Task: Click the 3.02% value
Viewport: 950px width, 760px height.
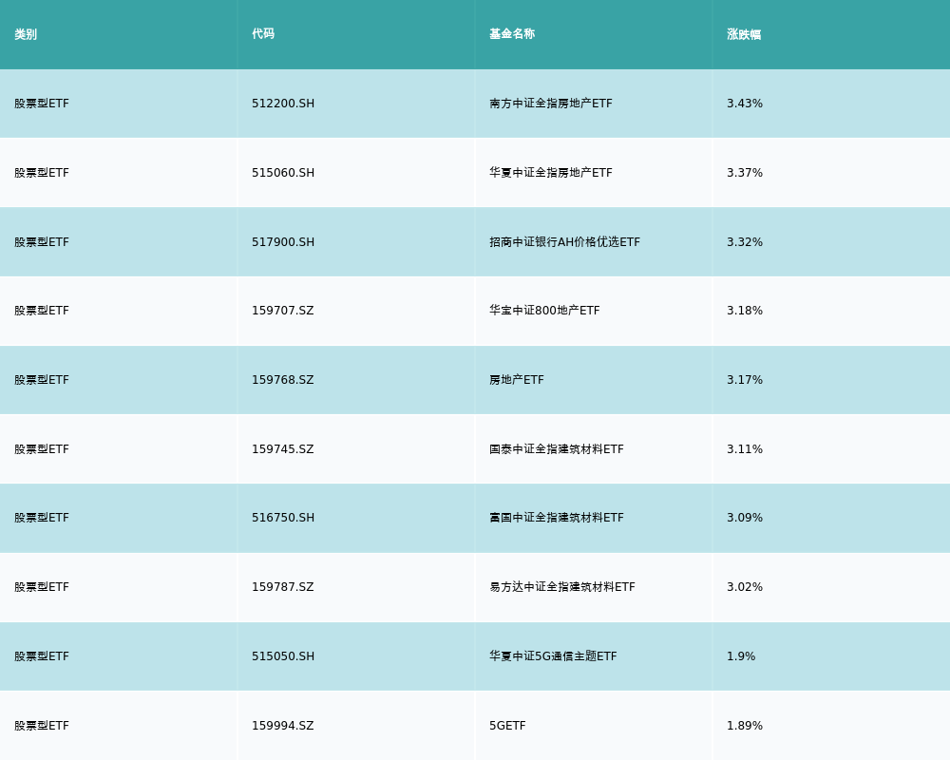Action: 745,587
